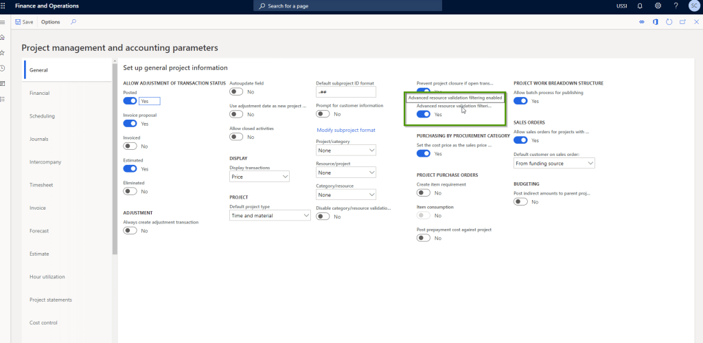This screenshot has height=343, width=703.
Task: Expand the Default project type dropdown
Action: pos(270,215)
